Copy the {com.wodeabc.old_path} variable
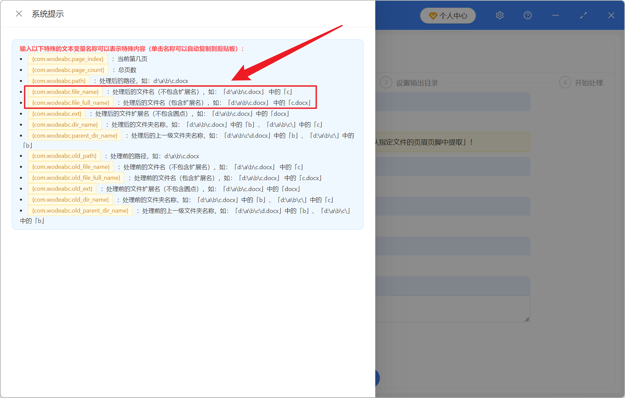The image size is (625, 398). point(64,156)
